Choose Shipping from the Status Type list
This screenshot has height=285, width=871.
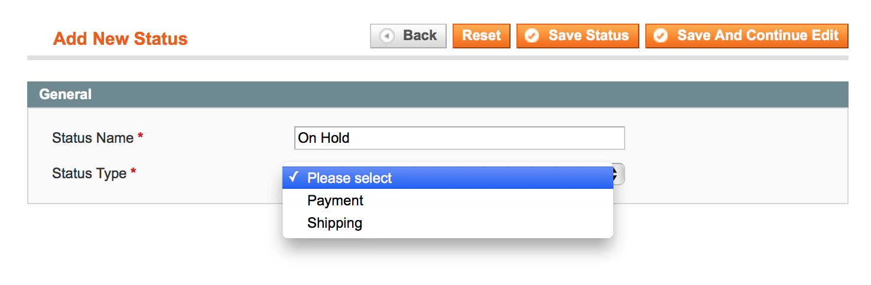(x=334, y=223)
